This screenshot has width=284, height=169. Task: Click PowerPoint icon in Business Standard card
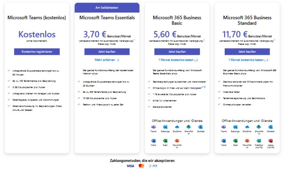pyautogui.click(x=247, y=141)
